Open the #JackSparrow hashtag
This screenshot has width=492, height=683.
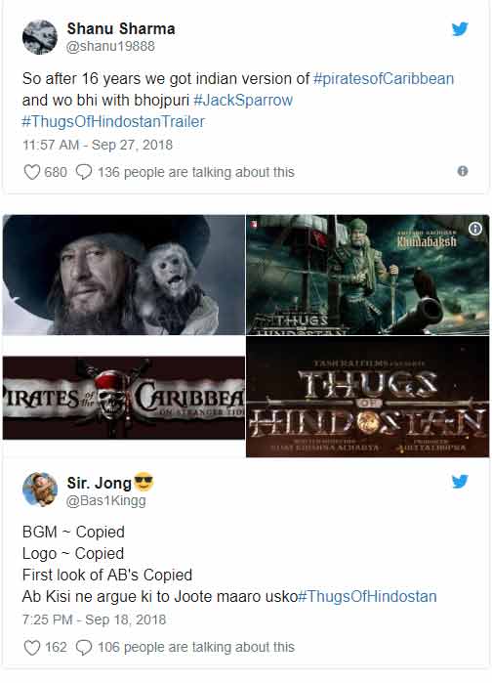tap(243, 101)
